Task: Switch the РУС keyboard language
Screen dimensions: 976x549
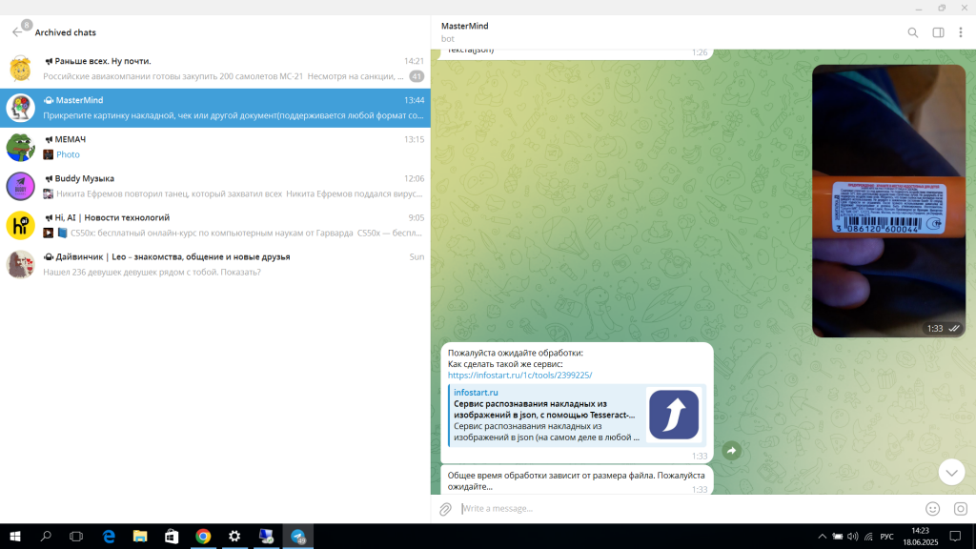Action: pos(887,537)
